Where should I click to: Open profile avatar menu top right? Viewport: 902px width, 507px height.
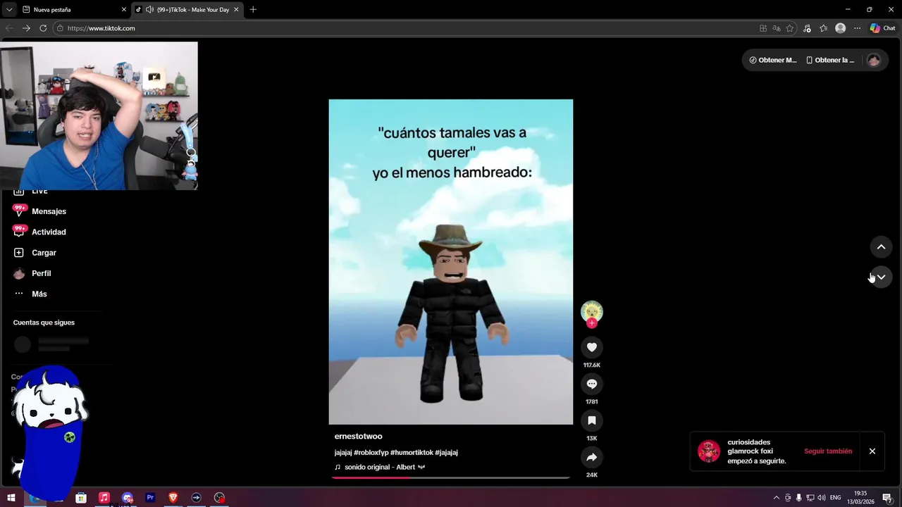874,60
